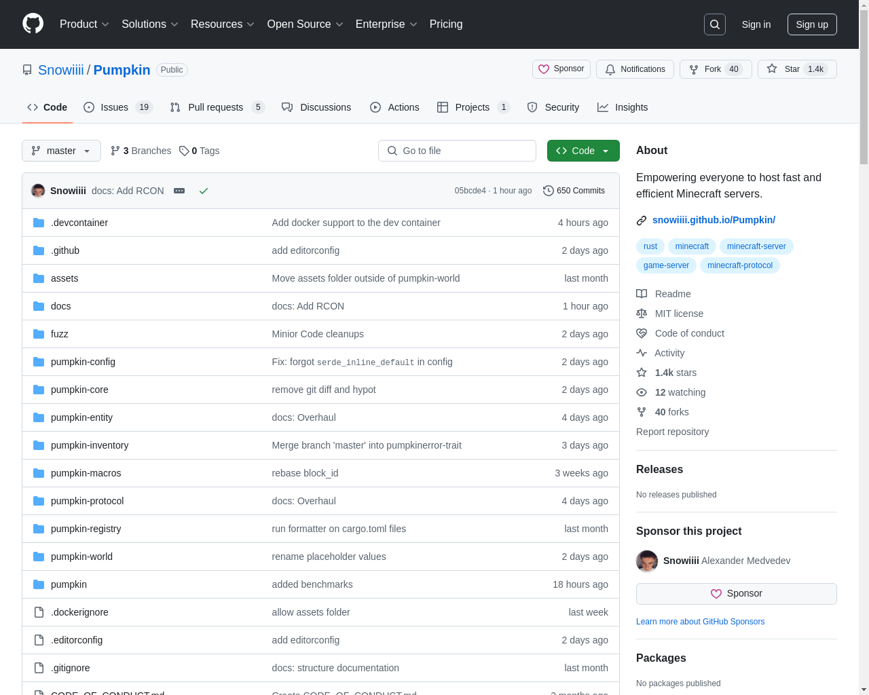Select the minecraft-protocol topic tag

[x=740, y=265]
